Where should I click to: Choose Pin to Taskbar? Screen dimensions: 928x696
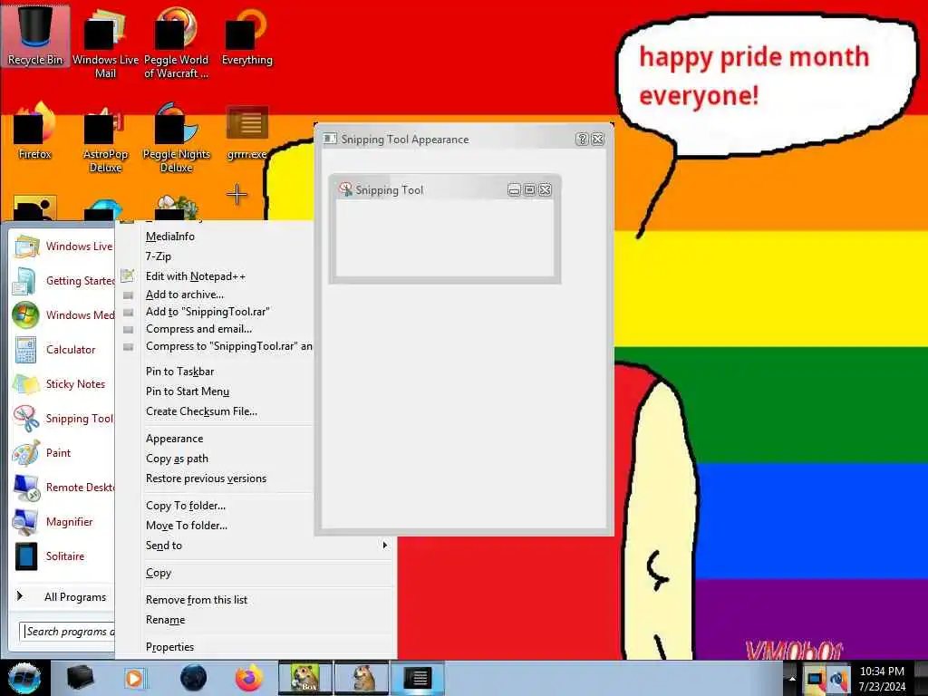point(180,371)
